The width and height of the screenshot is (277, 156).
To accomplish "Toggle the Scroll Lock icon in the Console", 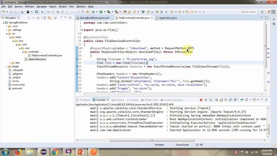I will pos(221,100).
